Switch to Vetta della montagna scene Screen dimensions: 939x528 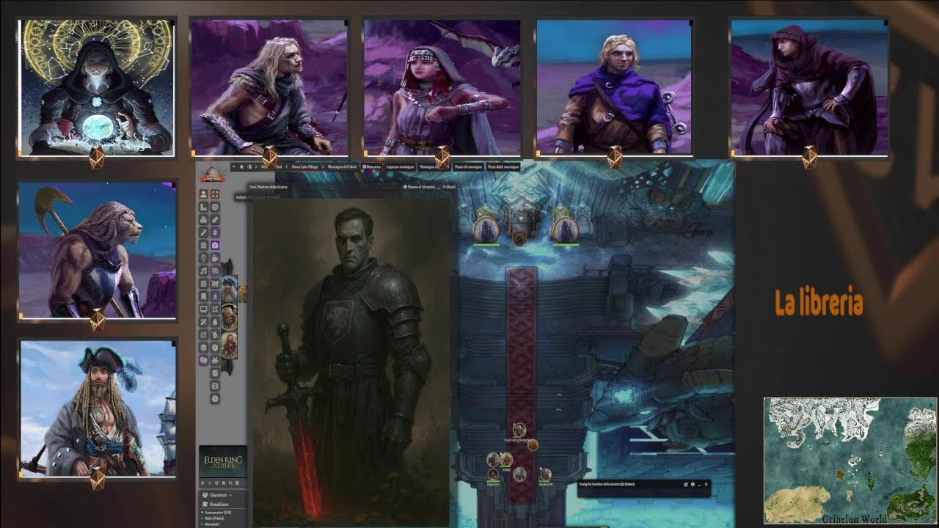(503, 166)
